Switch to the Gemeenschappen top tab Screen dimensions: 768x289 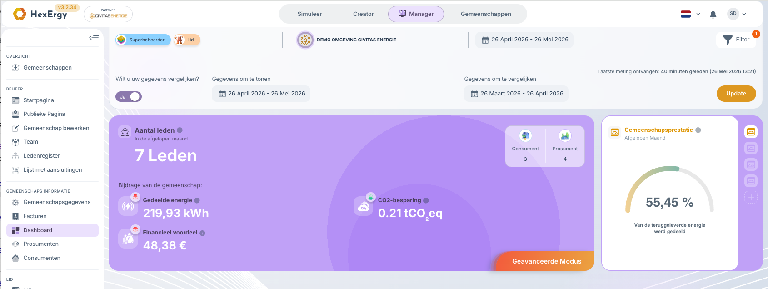486,14
